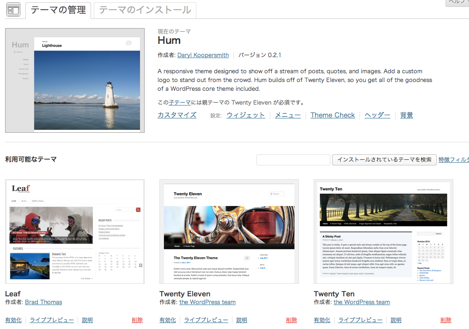Activate Twenty Eleven via 有効化
This screenshot has height=329, width=469.
coord(168,320)
